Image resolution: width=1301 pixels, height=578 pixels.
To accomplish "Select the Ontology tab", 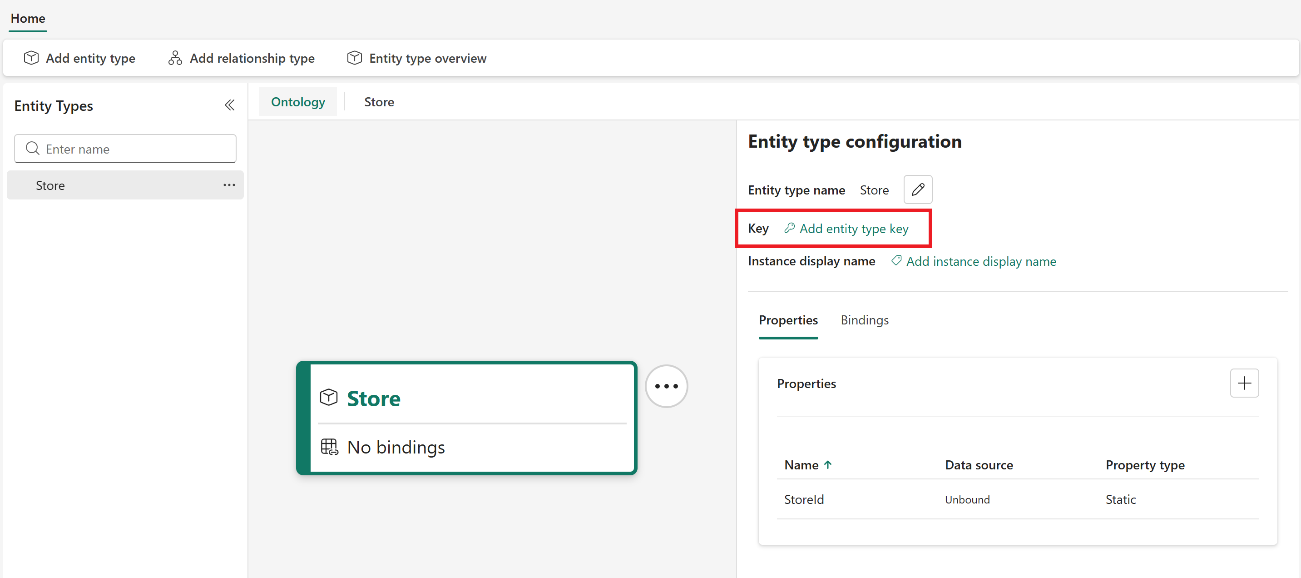I will 298,102.
